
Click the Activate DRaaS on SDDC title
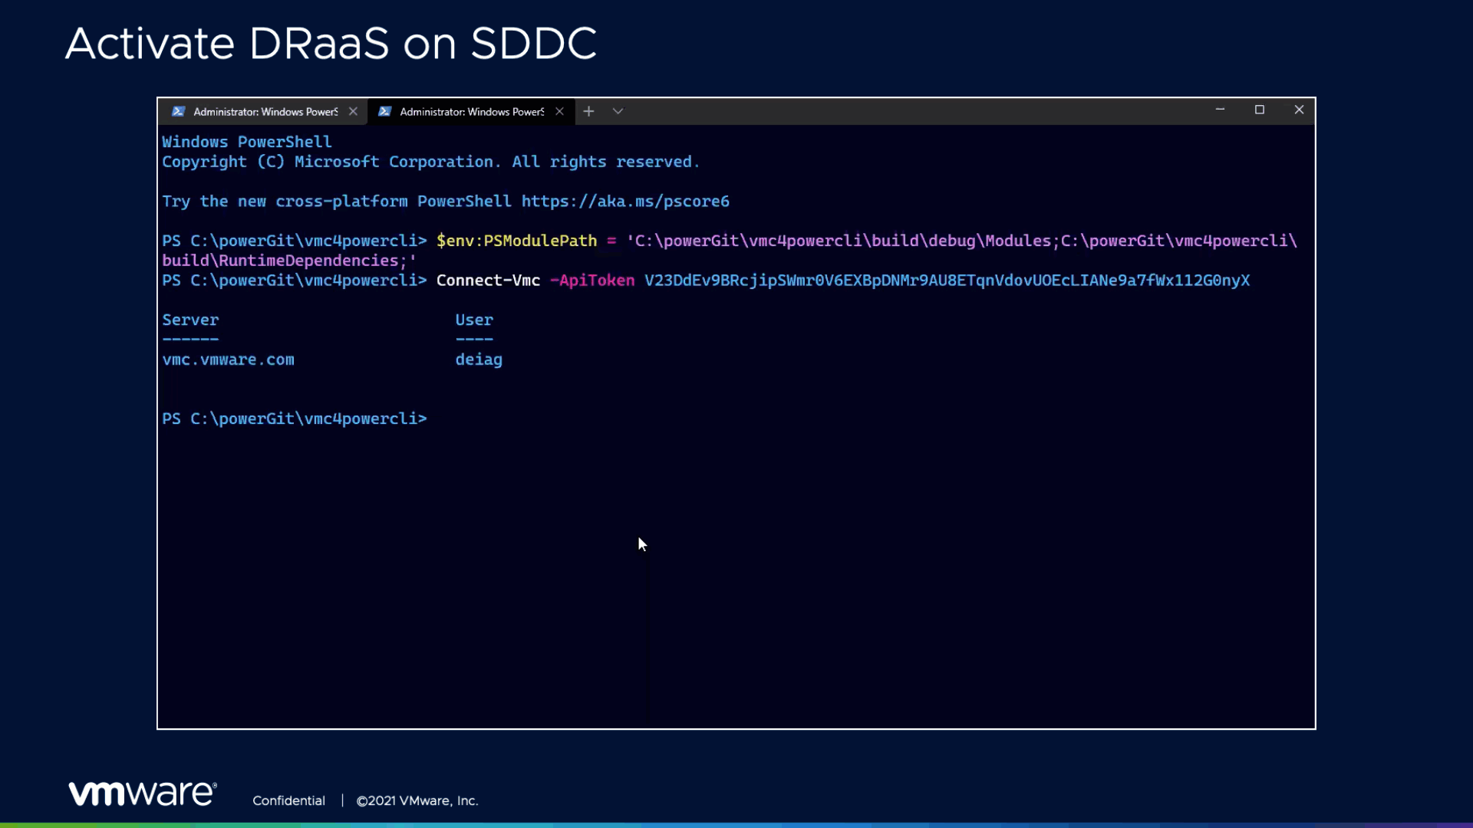331,44
